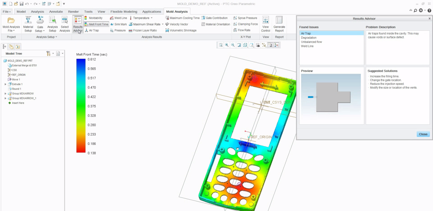Save the model using the floppy disk icon
The height and width of the screenshot is (211, 433).
click(x=22, y=4)
